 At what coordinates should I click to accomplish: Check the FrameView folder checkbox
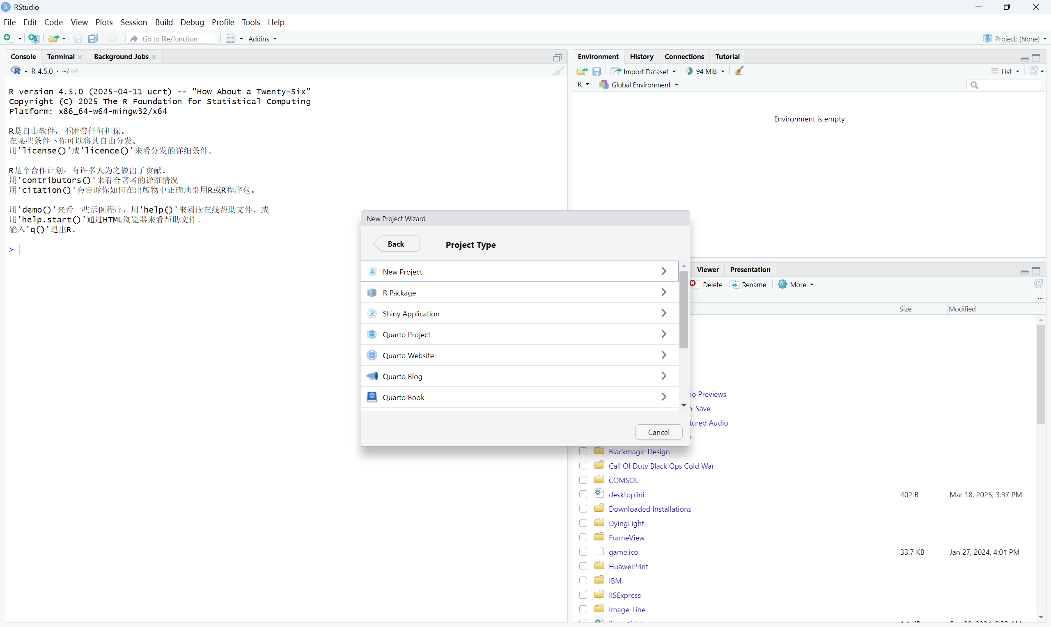pyautogui.click(x=583, y=538)
